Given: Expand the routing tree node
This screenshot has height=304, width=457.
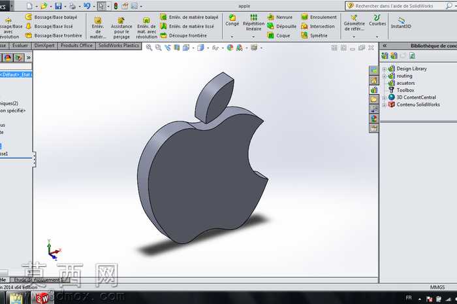Looking at the screenshot, I should tap(384, 76).
